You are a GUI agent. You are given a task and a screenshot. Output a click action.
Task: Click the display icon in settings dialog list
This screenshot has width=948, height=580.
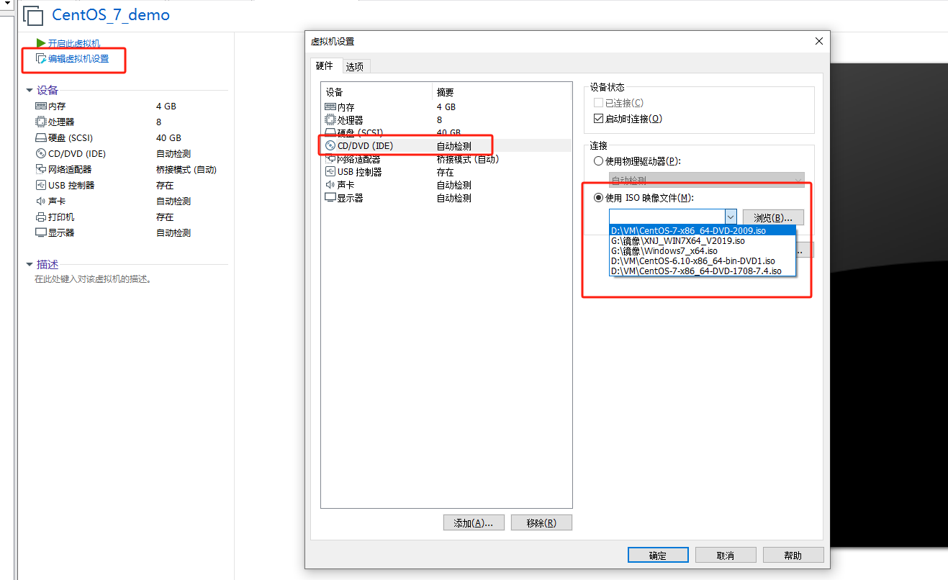330,197
